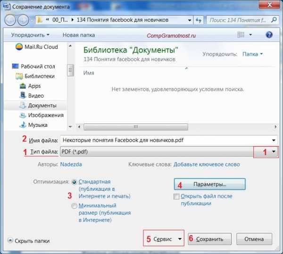Click Добавьте ключевое слово link

pos(207,164)
